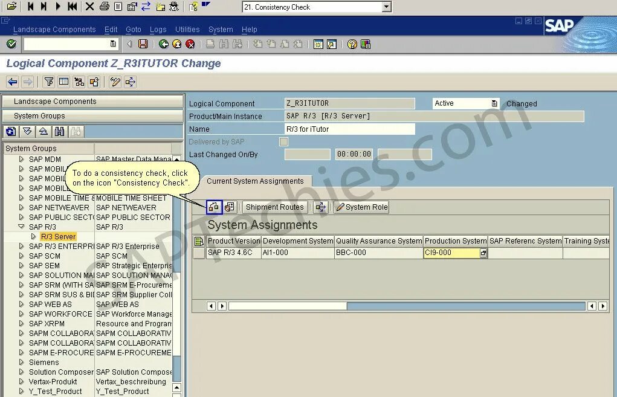
Task: Click the Help question mark icon
Action: pyautogui.click(x=352, y=44)
